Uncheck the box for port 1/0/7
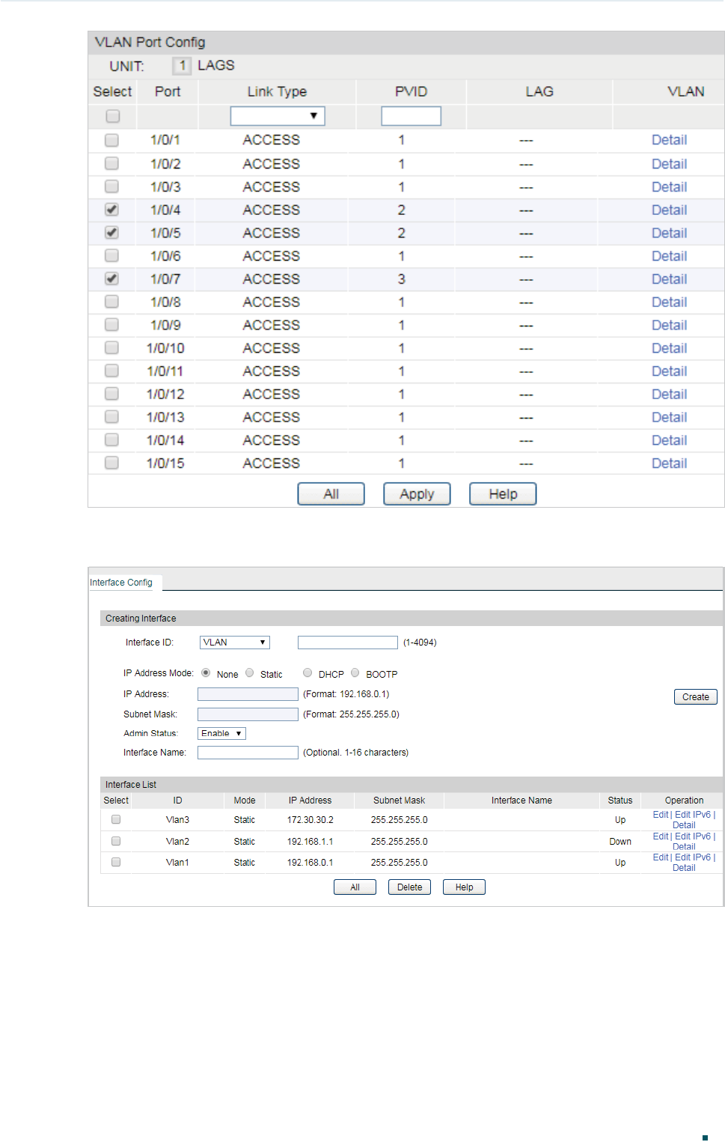The width and height of the screenshot is (725, 1142). [111, 279]
